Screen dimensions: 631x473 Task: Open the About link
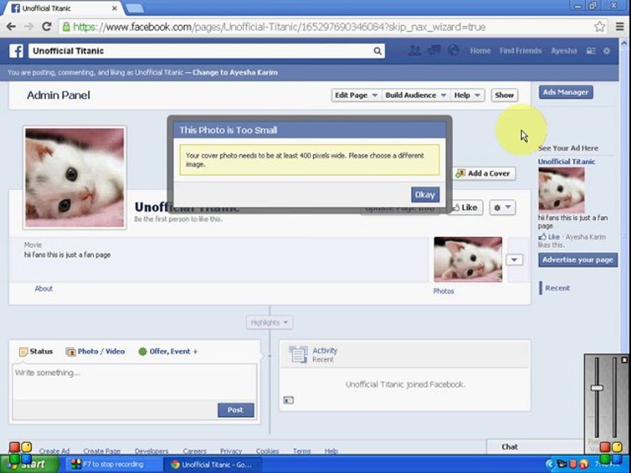43,288
